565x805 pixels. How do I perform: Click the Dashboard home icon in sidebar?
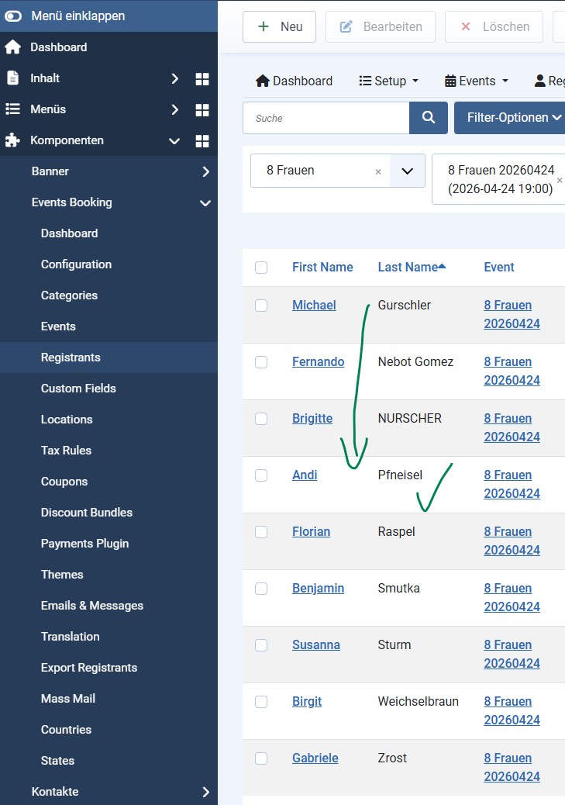coord(12,47)
